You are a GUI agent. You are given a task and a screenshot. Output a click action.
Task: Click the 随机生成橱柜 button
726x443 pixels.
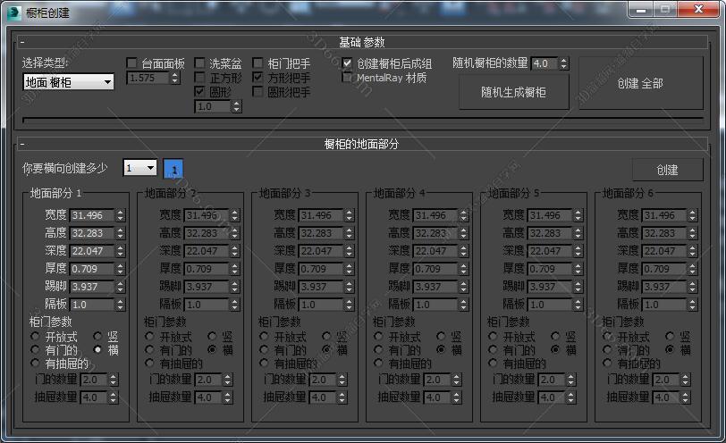pos(513,92)
